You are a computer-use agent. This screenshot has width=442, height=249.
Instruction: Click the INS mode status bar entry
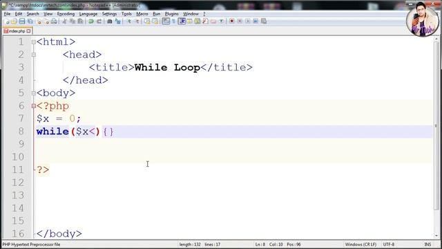[x=427, y=244]
